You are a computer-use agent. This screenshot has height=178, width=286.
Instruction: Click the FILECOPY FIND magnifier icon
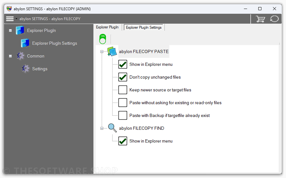click(x=112, y=128)
